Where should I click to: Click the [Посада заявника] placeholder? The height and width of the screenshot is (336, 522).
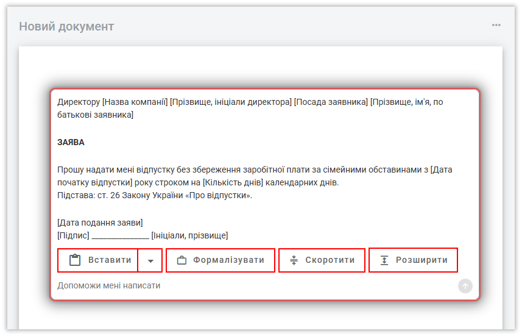tap(331, 102)
